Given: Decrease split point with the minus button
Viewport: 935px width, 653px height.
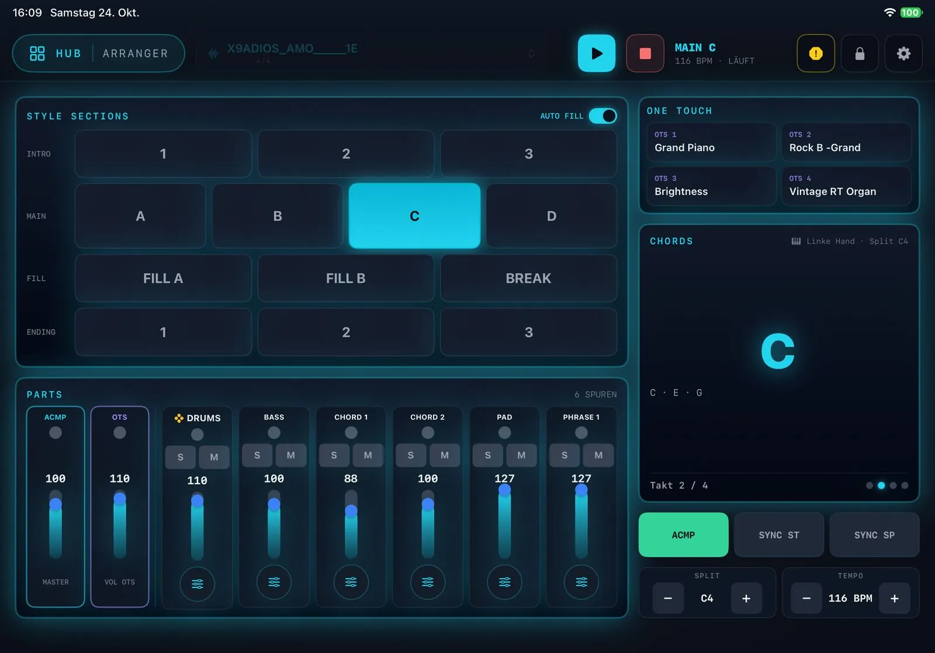Looking at the screenshot, I should coord(668,598).
